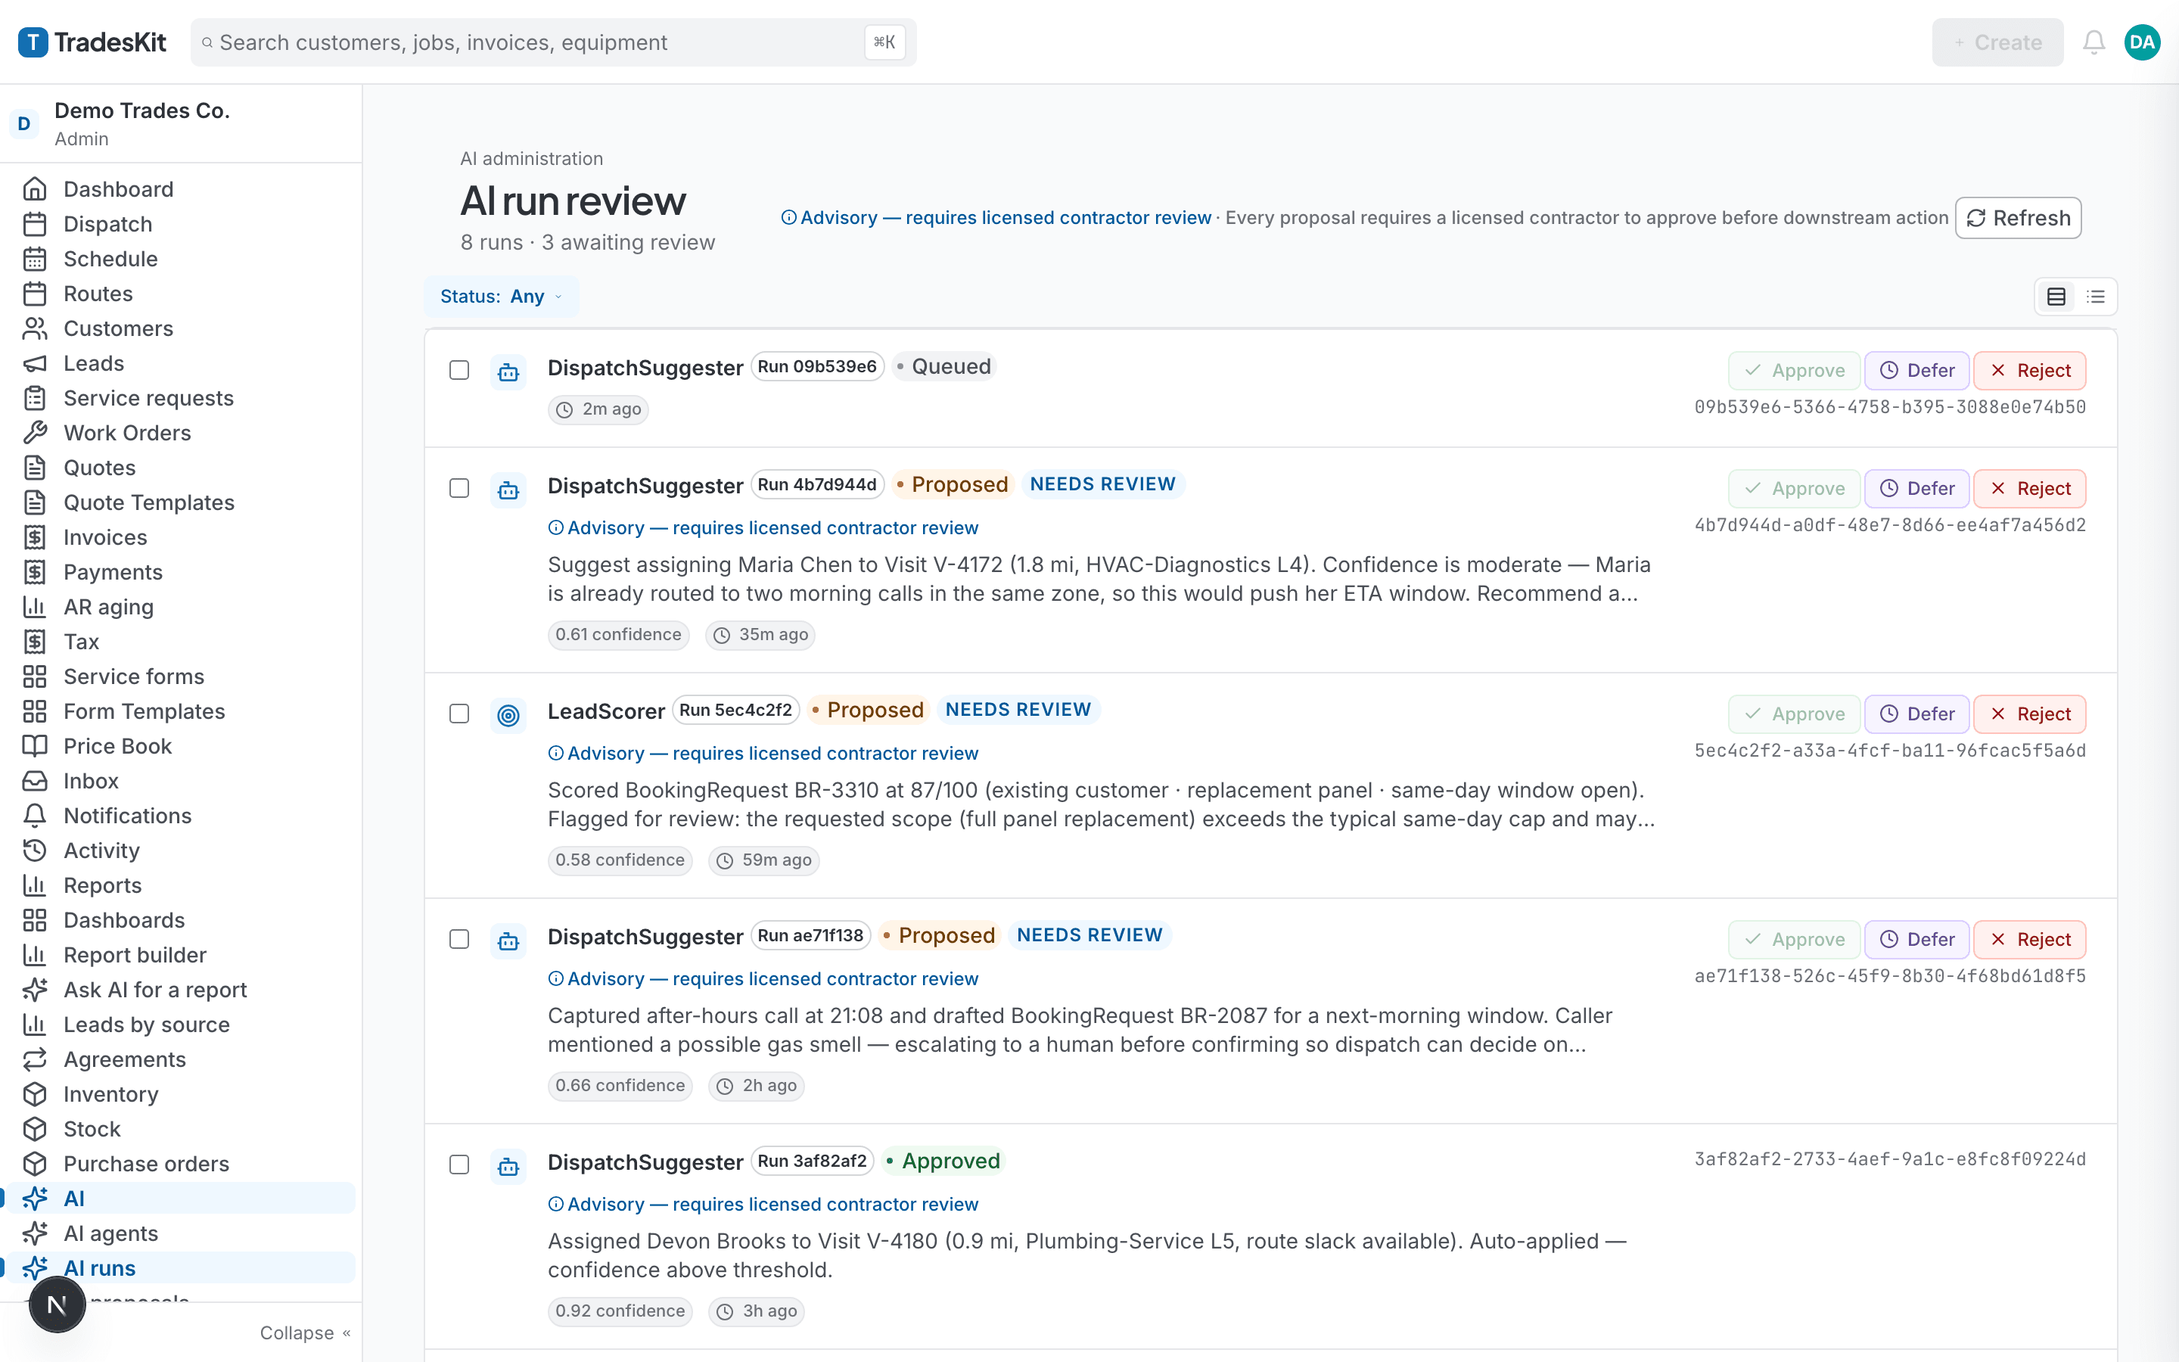Click the AI agents sparkle icon
The image size is (2179, 1362).
coord(34,1233)
